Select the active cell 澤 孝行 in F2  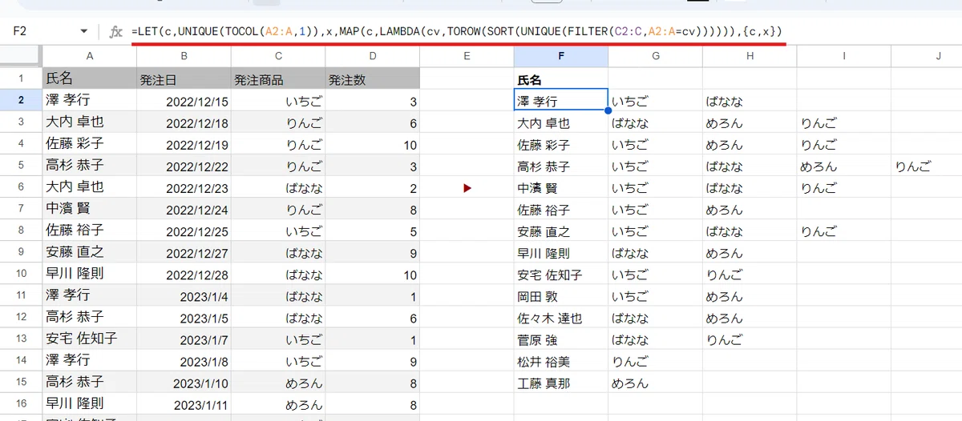560,100
